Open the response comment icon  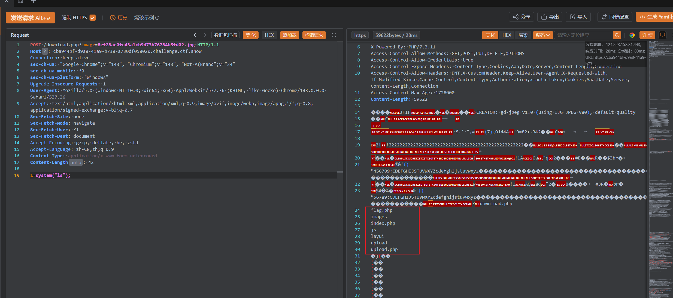(662, 35)
